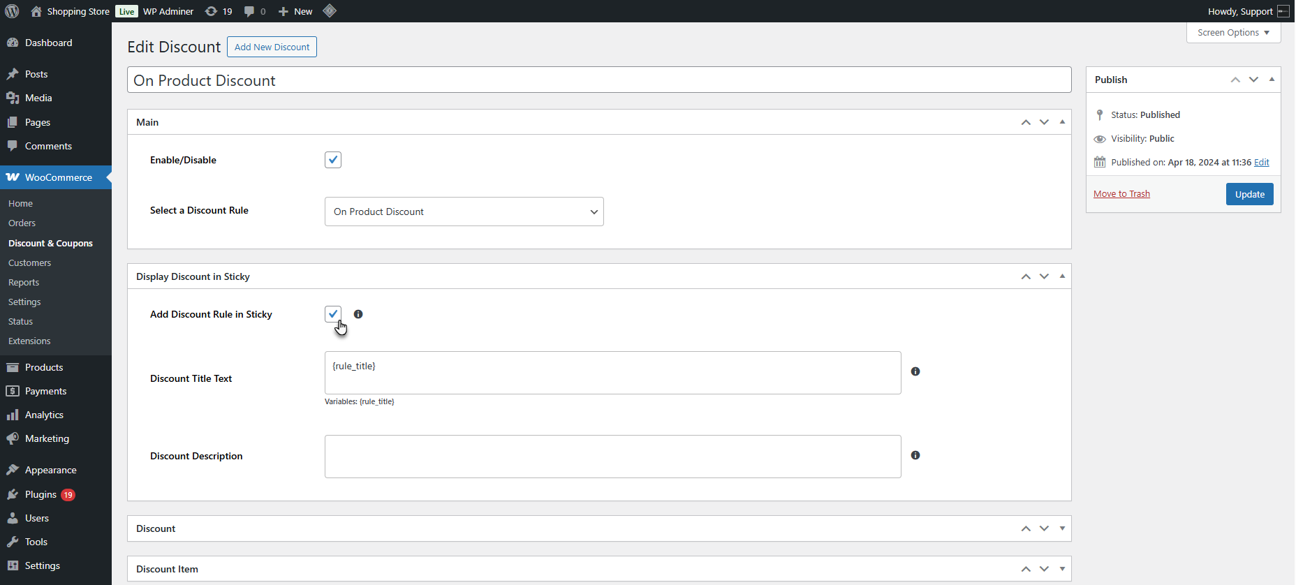This screenshot has height=585, width=1296.
Task: Open Users in the sidebar
Action: (x=56, y=518)
